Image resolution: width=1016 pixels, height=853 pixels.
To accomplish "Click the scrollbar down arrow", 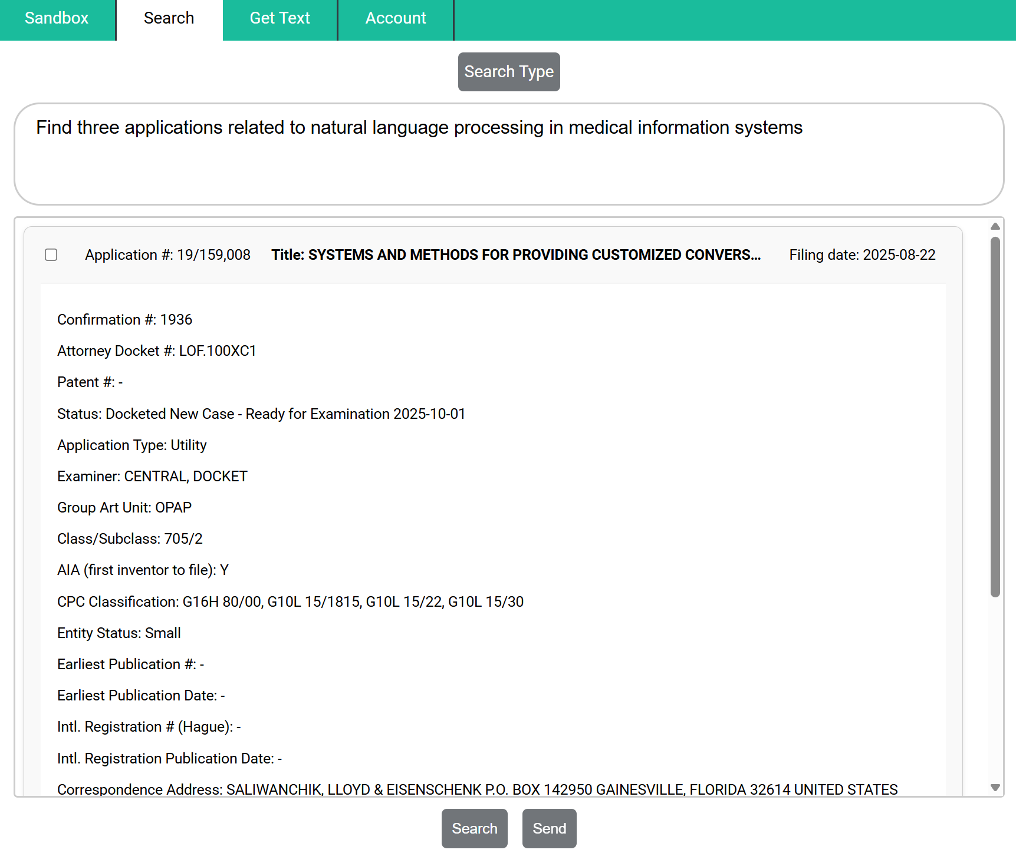I will (x=995, y=787).
